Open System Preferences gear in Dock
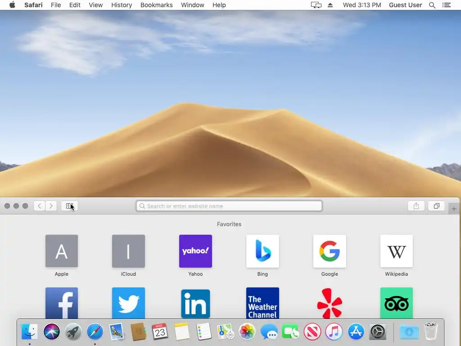Viewport: 461px width, 346px height. click(x=378, y=332)
